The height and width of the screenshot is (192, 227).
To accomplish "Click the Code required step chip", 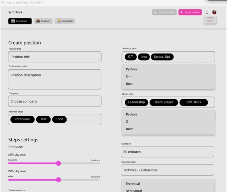I will click(60, 119).
